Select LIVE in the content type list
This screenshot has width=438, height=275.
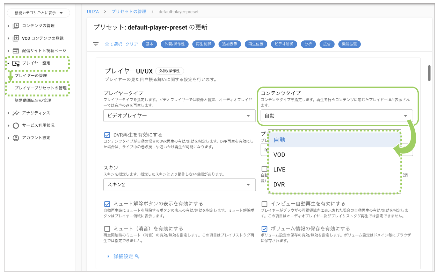pos(334,170)
